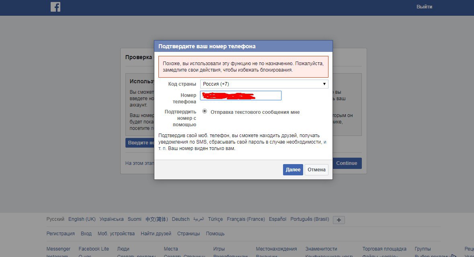This screenshot has width=474, height=257.
Task: Switch language to Arabic العربية
Action: point(199,219)
